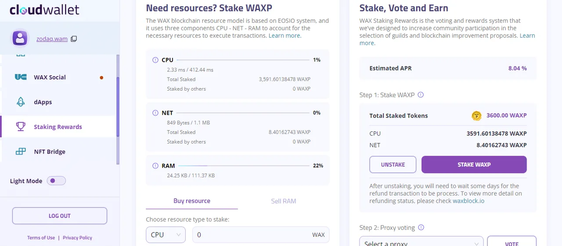Toggle the Light Mode switch
Screen dimensions: 562x246
pyautogui.click(x=56, y=181)
